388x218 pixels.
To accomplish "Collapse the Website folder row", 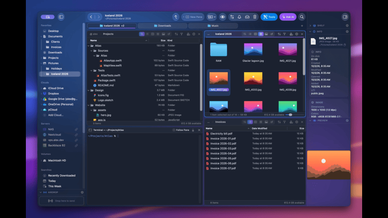I will coord(89,105).
